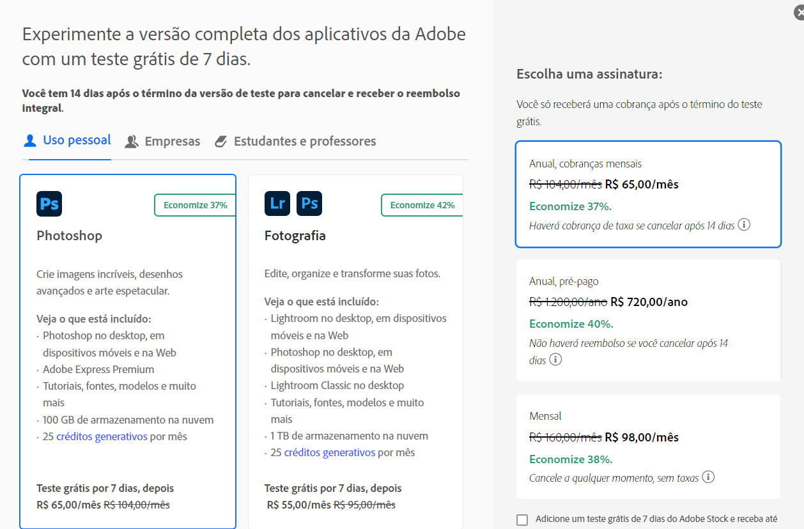
Task: Open the info icon on the Anual pré-pago plan
Action: pos(555,359)
